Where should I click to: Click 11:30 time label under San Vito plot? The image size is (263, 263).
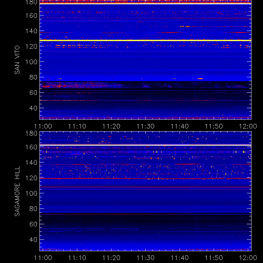[146, 126]
